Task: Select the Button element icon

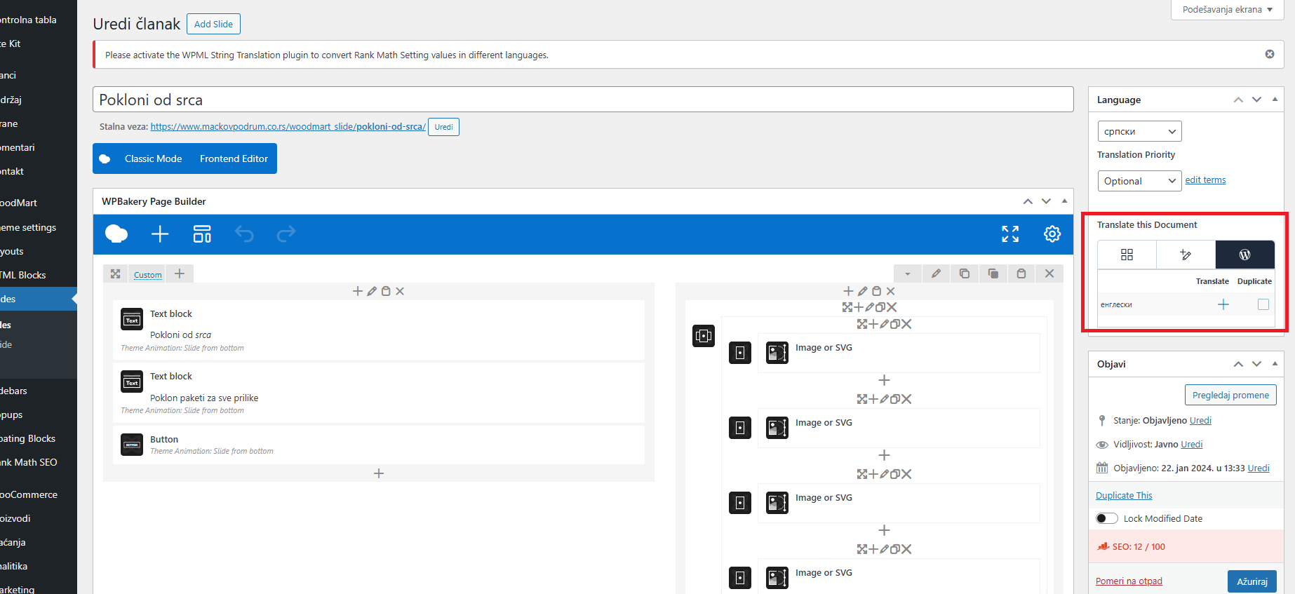Action: pos(132,445)
